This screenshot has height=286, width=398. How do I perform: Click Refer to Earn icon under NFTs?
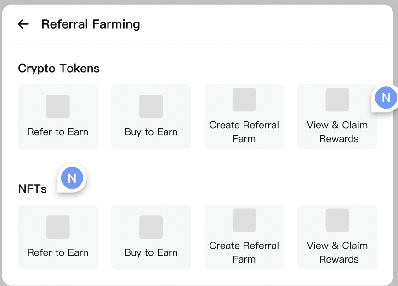58,227
